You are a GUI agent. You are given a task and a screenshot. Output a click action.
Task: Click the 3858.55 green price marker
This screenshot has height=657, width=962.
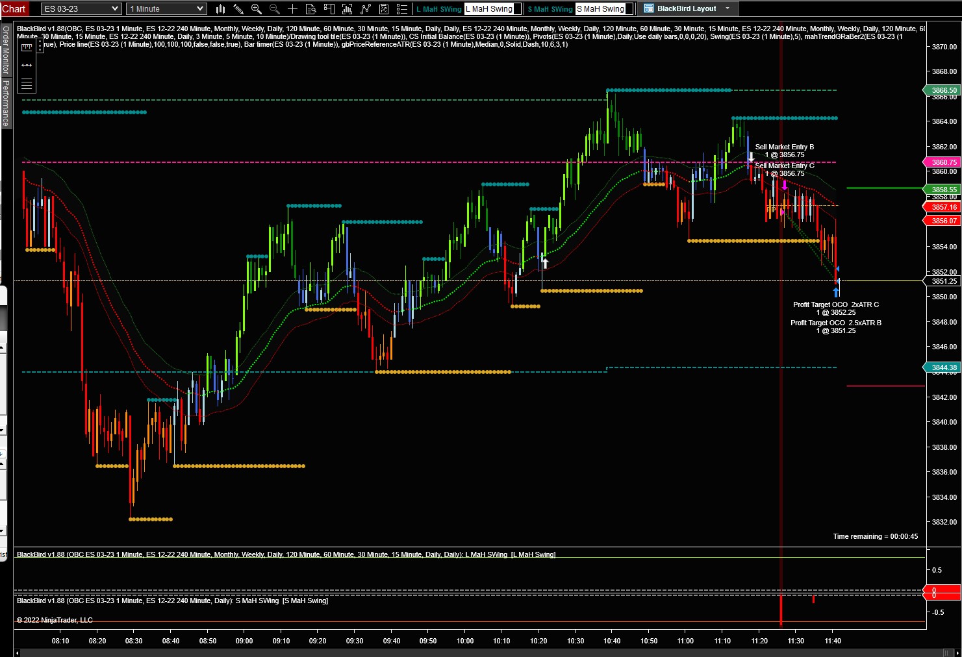click(942, 190)
